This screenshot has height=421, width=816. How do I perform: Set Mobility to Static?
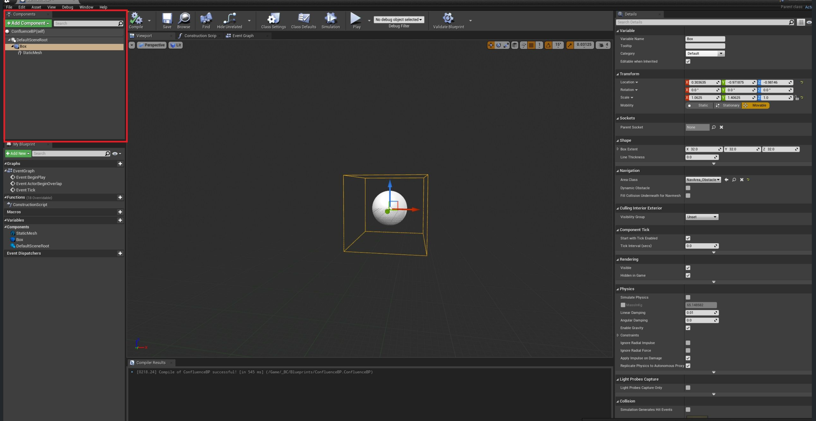tap(699, 105)
